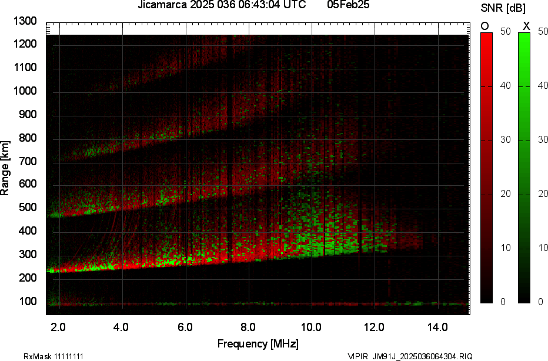The height and width of the screenshot is (361, 548).
Task: Click the 100 range tick label
Action: [28, 301]
